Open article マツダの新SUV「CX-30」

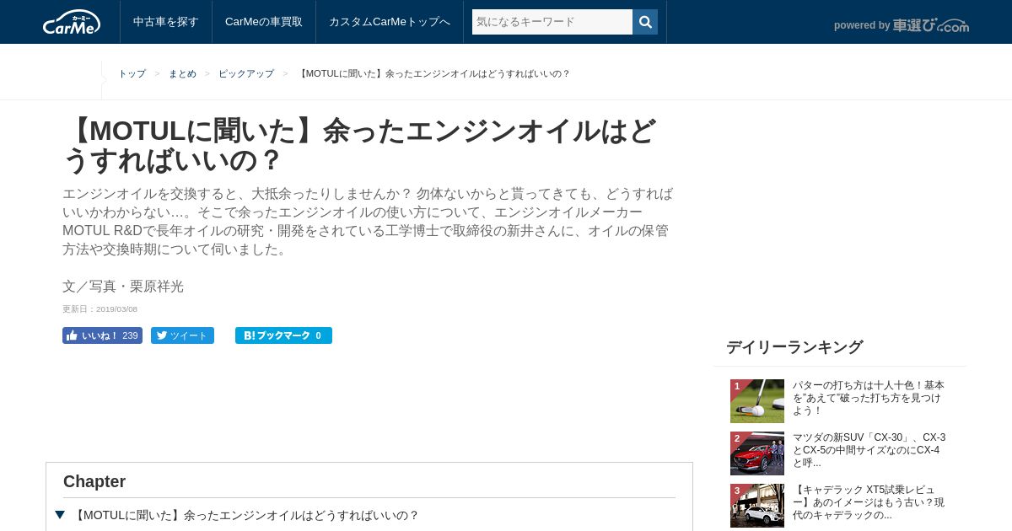tap(869, 450)
